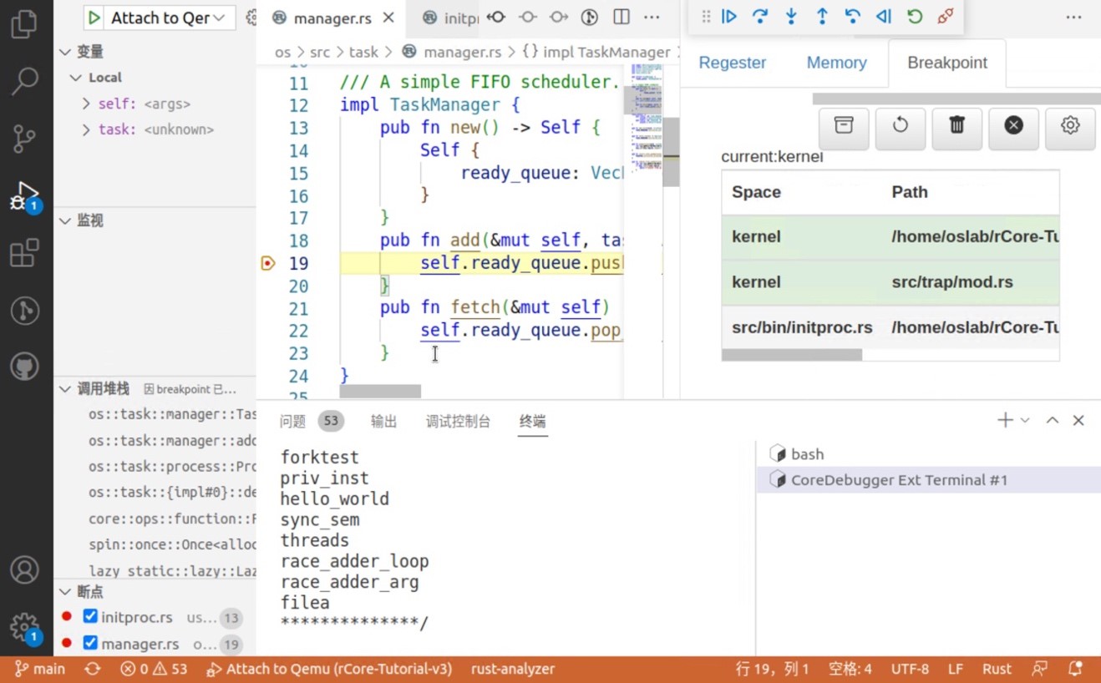Screen dimensions: 1101x683
Task: Collapse the 调用堆栈 section
Action: [65, 389]
